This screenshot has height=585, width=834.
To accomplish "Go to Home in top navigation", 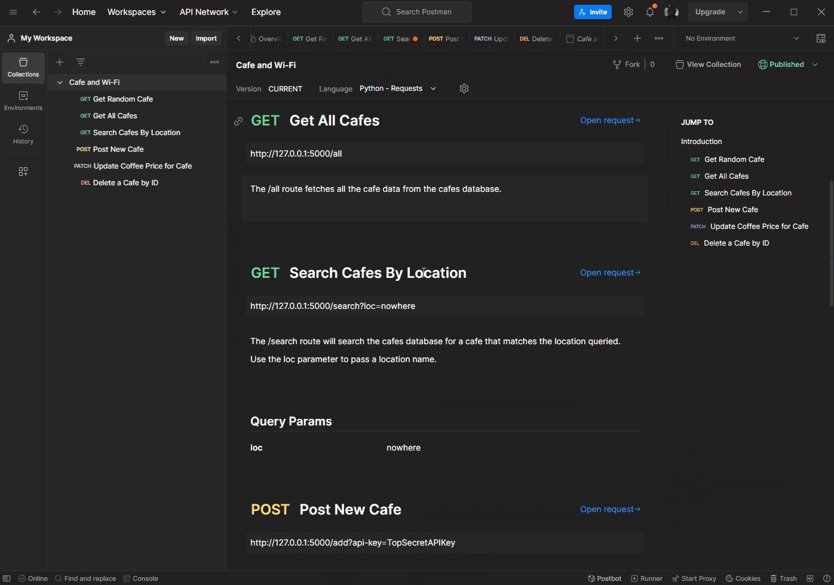I will tap(84, 12).
